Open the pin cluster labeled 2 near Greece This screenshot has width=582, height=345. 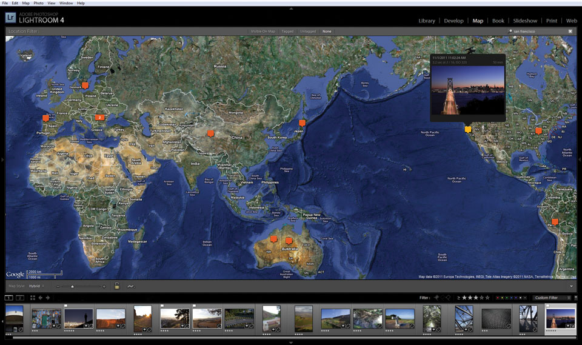(99, 118)
